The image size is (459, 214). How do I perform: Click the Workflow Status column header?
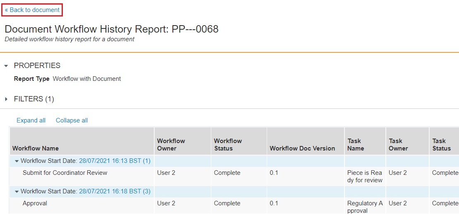(228, 145)
